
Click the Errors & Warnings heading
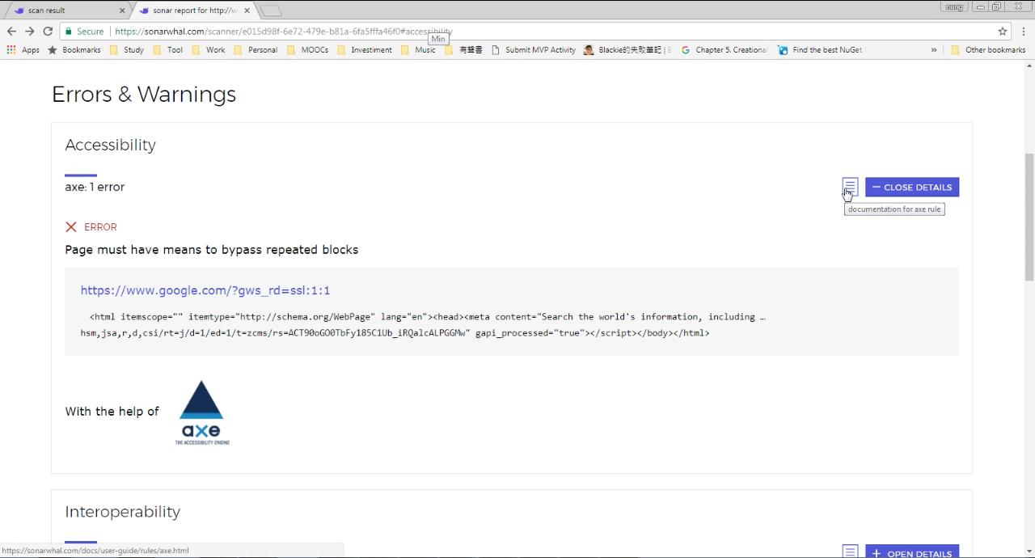pyautogui.click(x=144, y=95)
